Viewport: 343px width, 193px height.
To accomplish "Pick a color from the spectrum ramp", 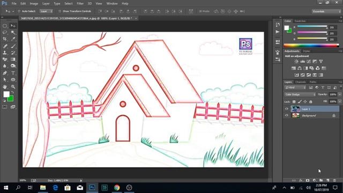I will click(x=311, y=46).
